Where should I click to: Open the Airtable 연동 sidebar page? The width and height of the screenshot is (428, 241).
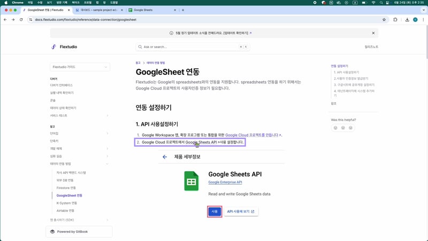tap(65, 210)
